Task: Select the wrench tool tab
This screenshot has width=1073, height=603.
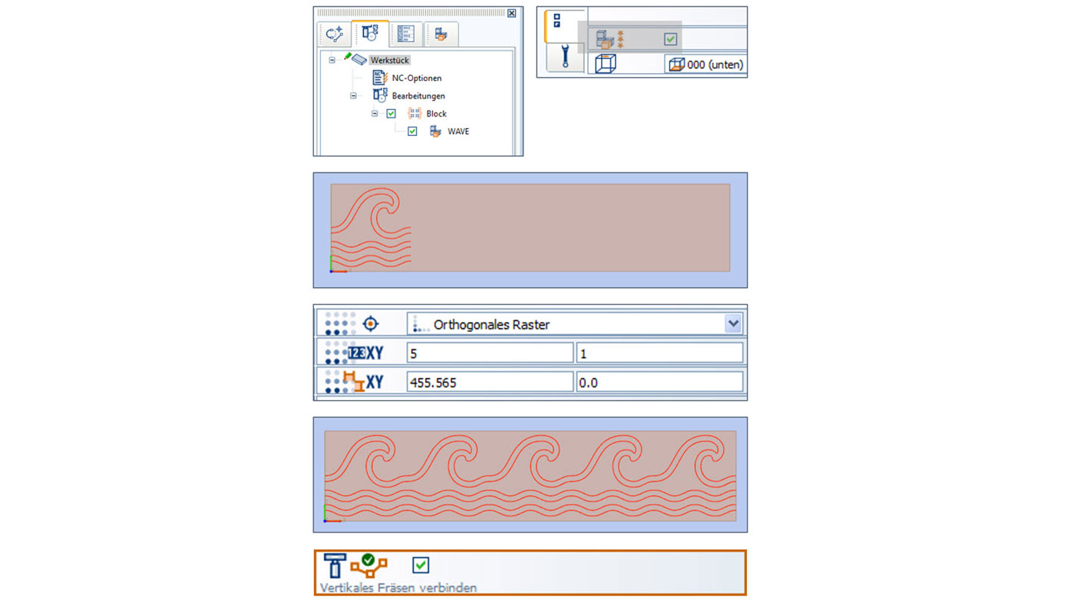Action: pos(565,58)
